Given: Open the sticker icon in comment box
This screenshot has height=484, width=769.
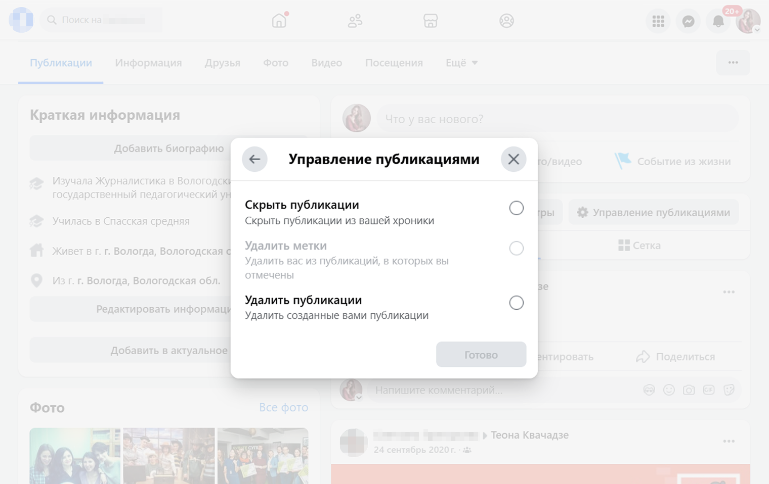Looking at the screenshot, I should point(729,390).
